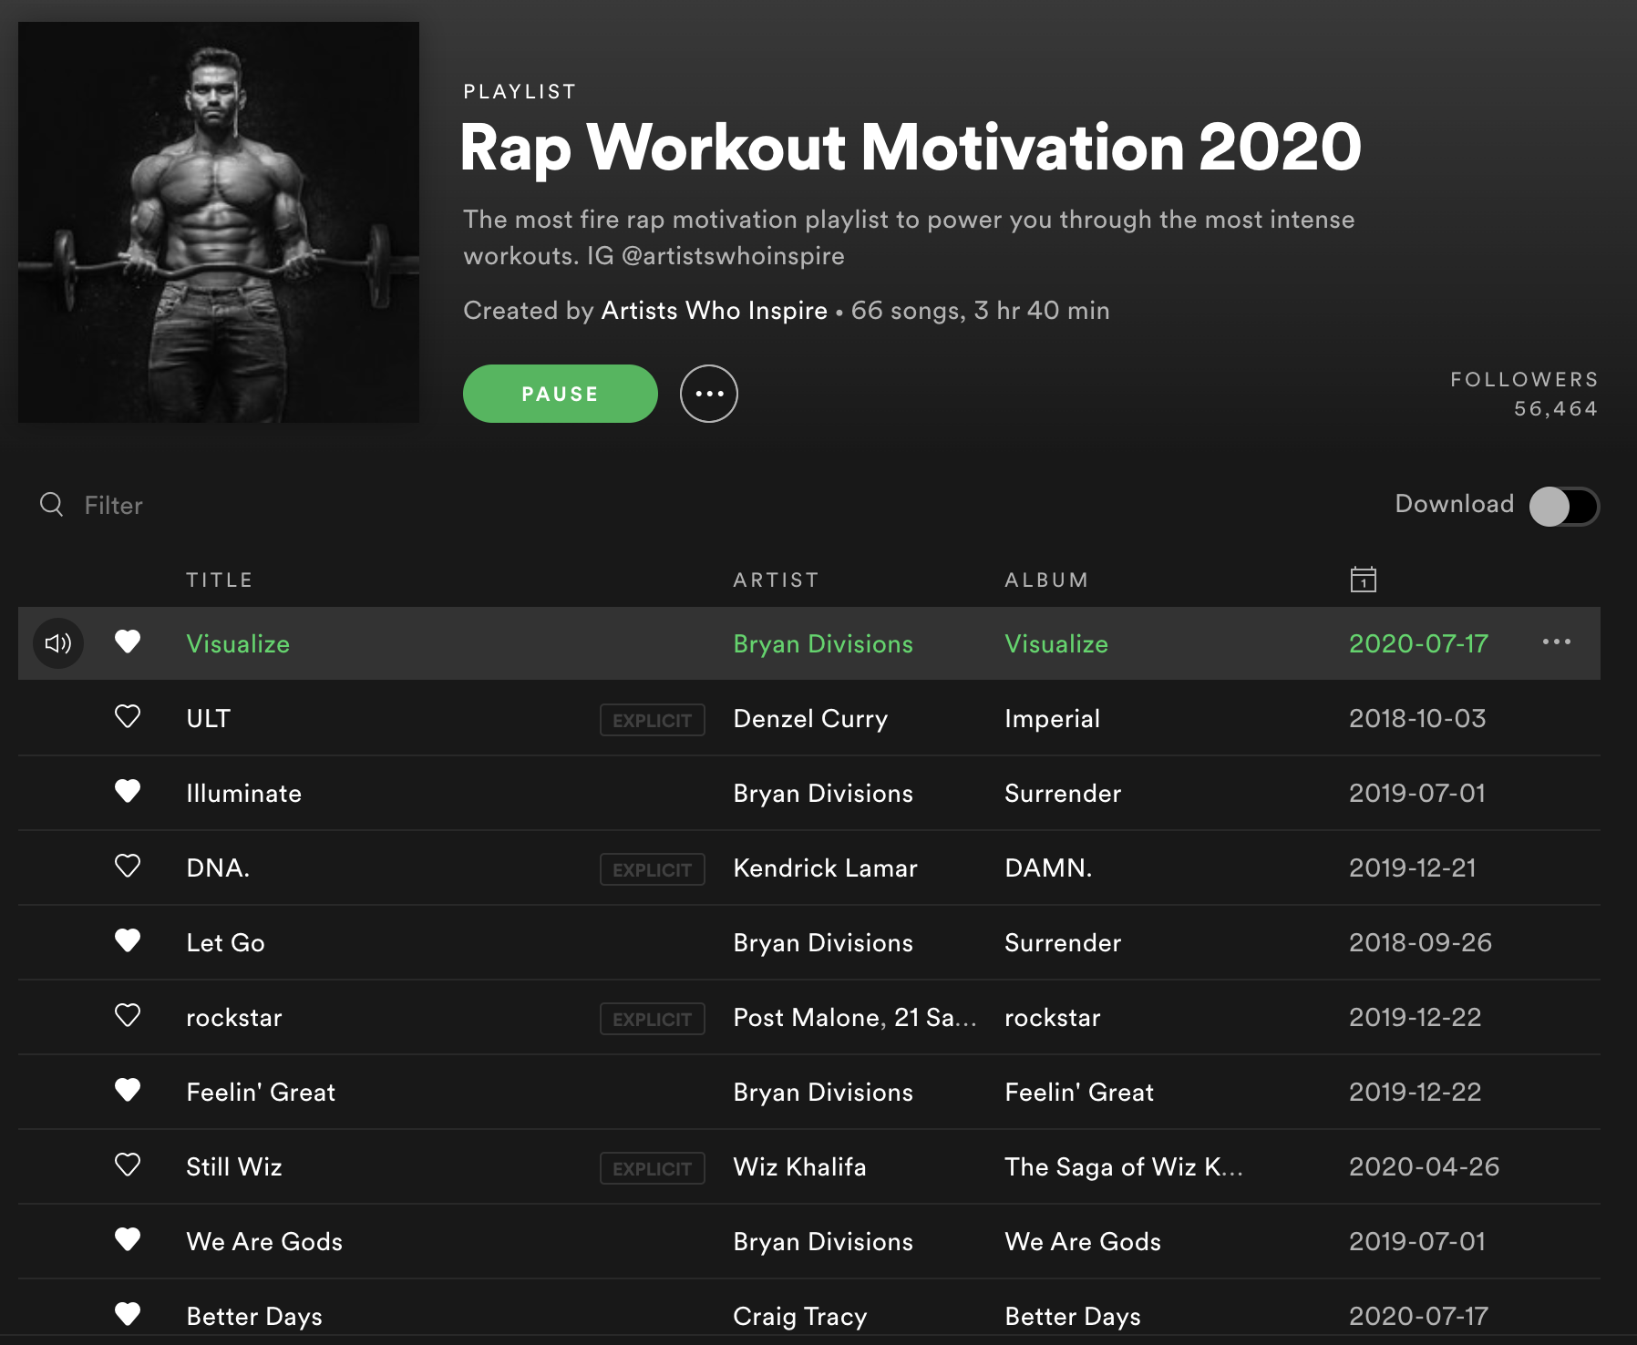Select the track title Illuminate

pyautogui.click(x=243, y=794)
